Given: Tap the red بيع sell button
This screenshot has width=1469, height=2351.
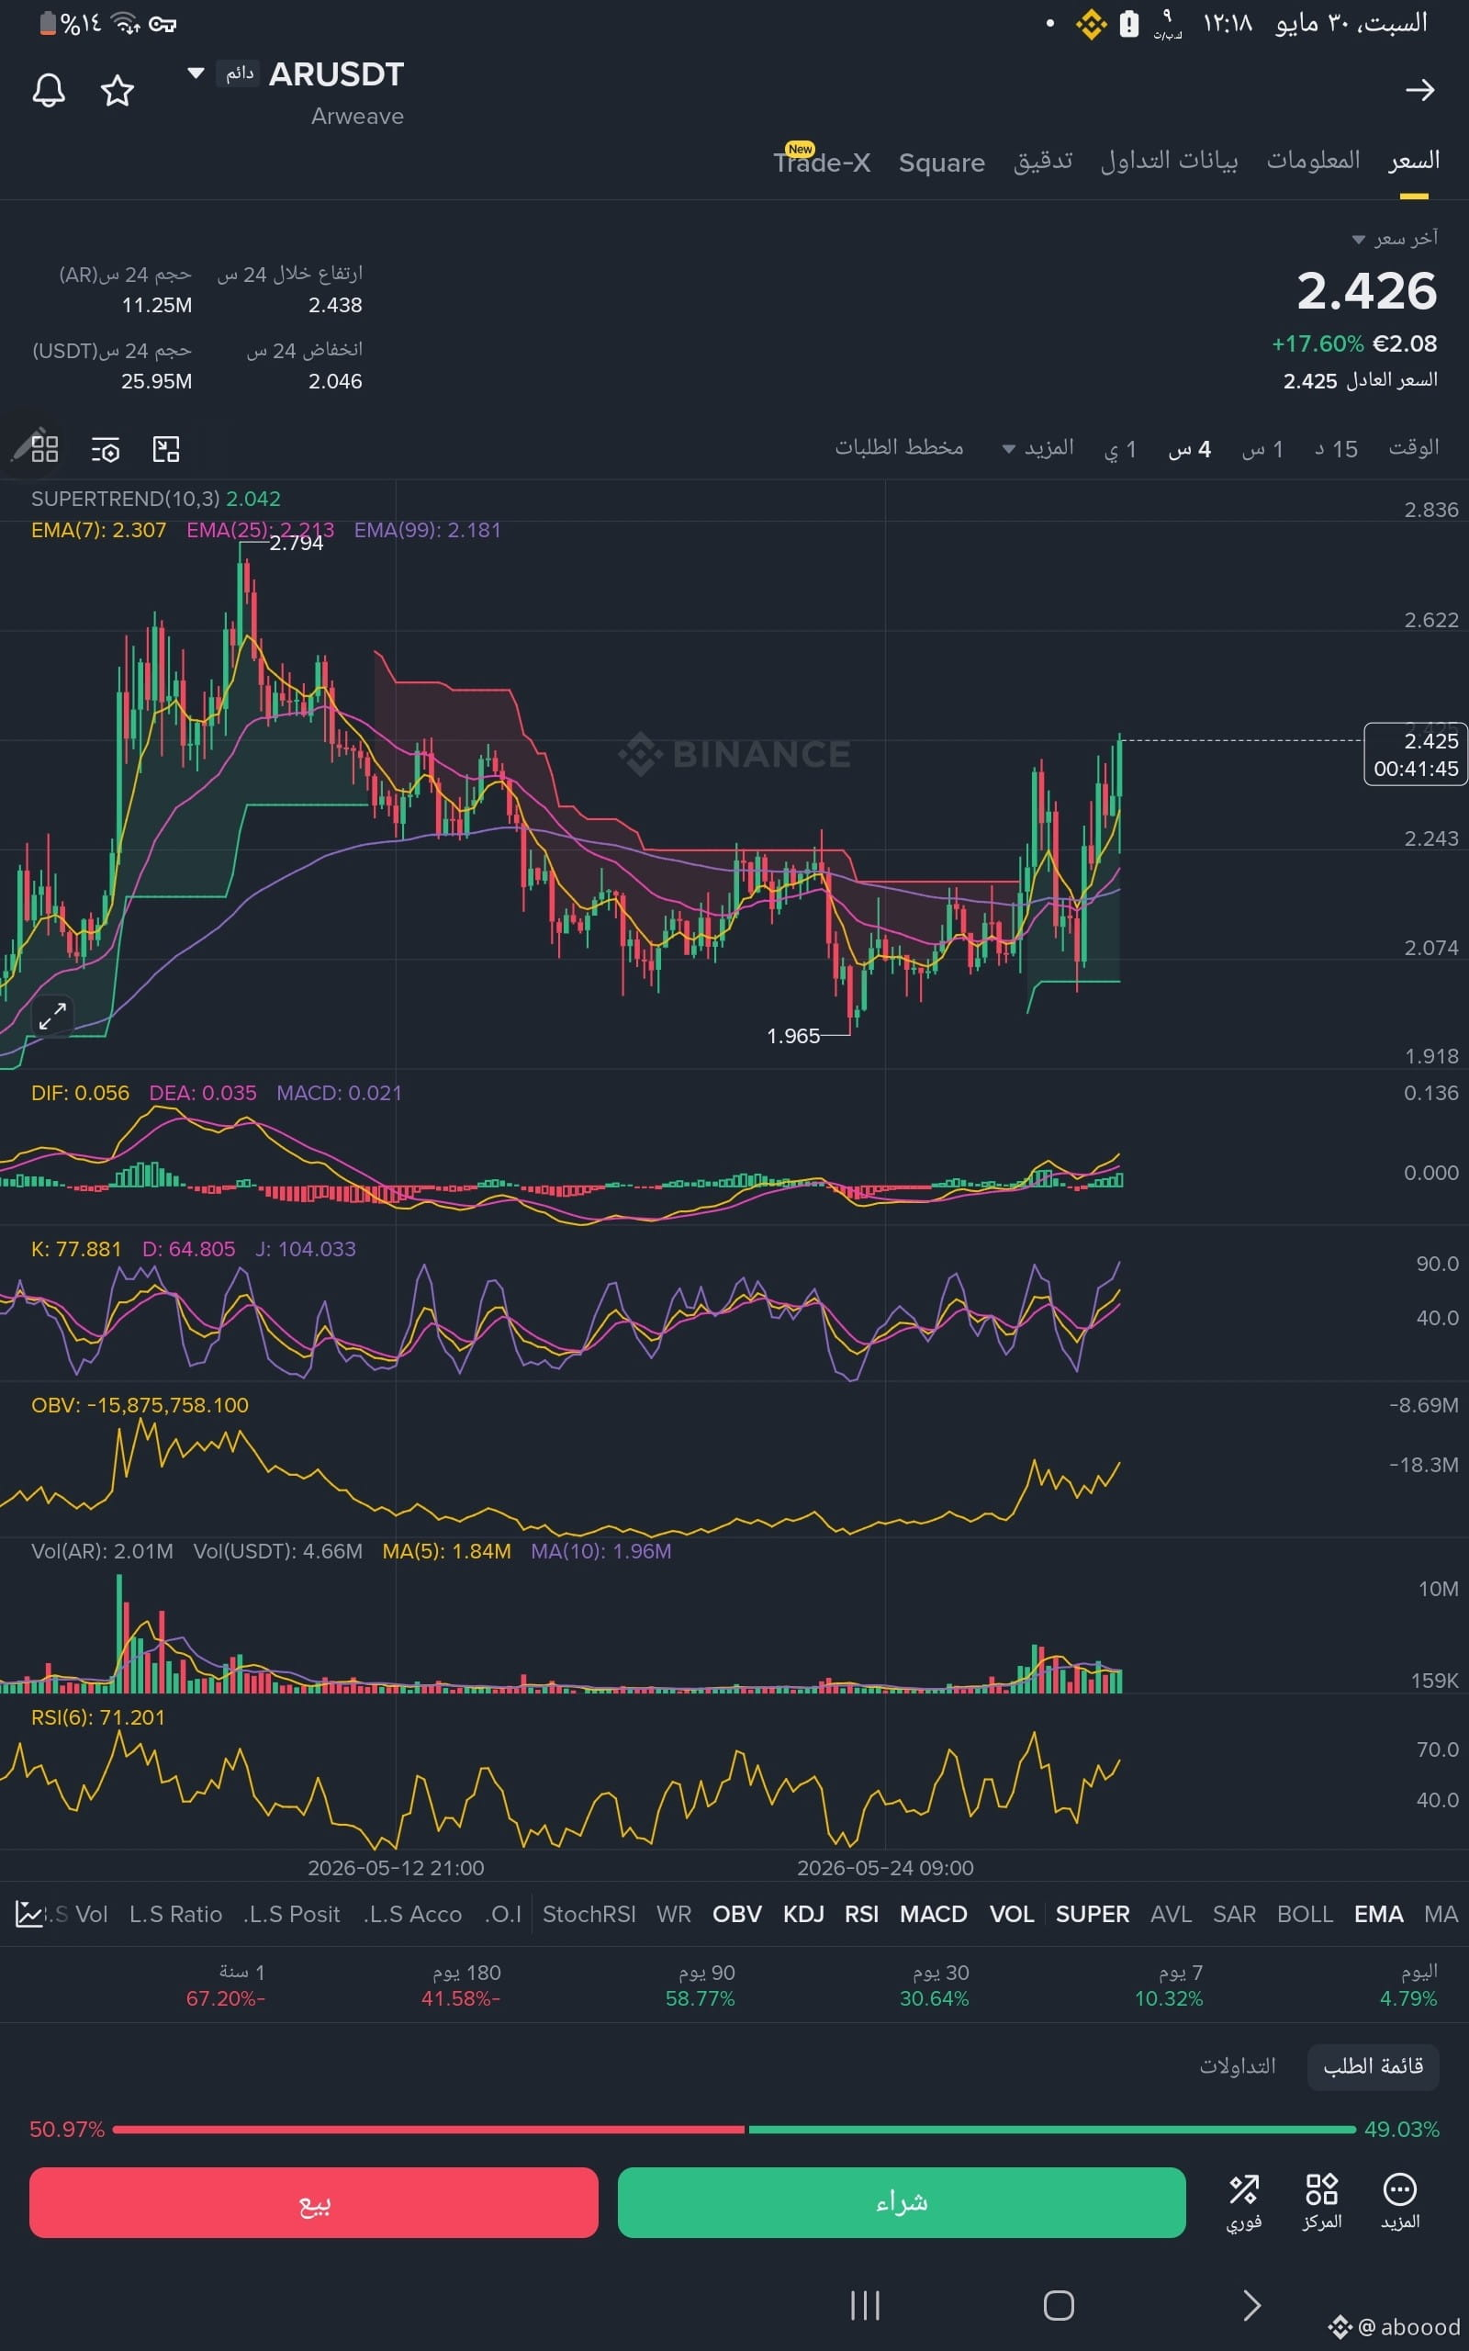Looking at the screenshot, I should (314, 2201).
